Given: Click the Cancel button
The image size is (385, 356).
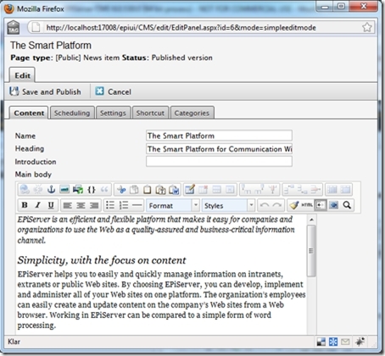Looking at the screenshot, I should click(113, 92).
